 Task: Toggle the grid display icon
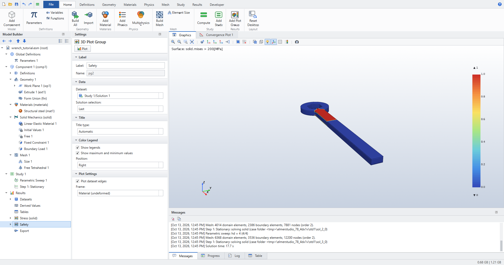coord(280,42)
